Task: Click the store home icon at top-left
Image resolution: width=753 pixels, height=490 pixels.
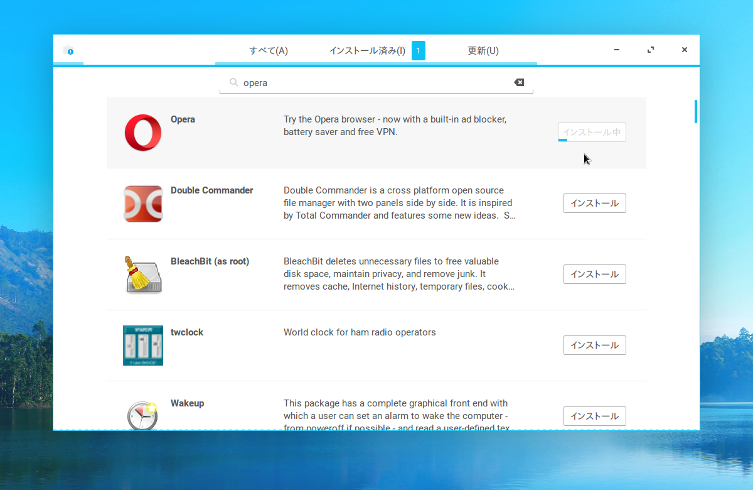Action: (68, 50)
